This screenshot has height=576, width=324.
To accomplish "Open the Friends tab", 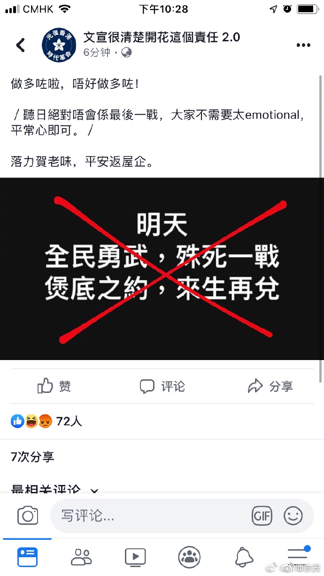I will [x=81, y=557].
